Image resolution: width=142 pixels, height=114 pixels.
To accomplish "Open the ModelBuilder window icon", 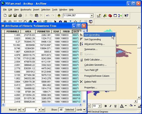I will click(120, 16).
